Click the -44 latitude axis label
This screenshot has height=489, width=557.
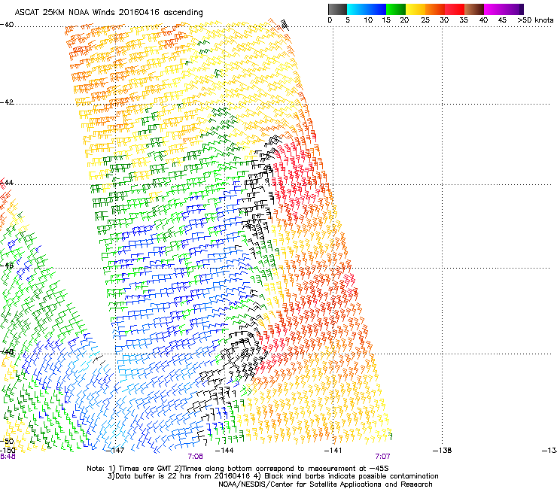[x=7, y=183]
